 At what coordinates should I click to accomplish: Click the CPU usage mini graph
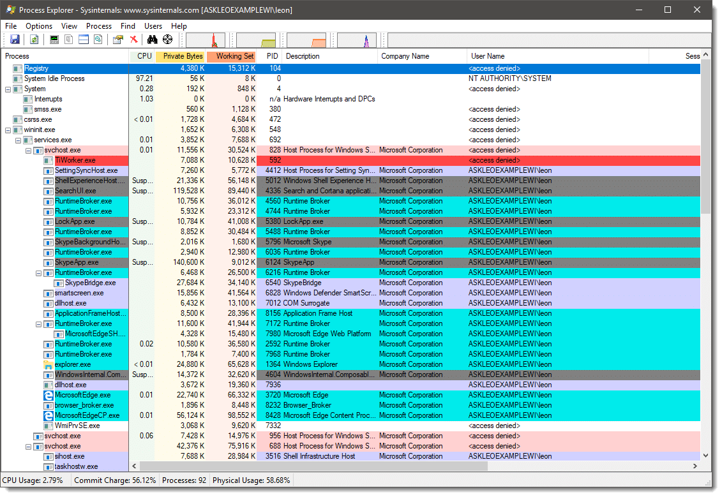pyautogui.click(x=206, y=40)
